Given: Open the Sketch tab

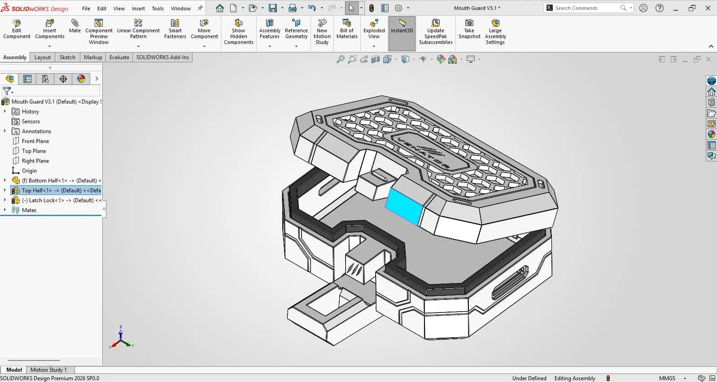Looking at the screenshot, I should 67,57.
